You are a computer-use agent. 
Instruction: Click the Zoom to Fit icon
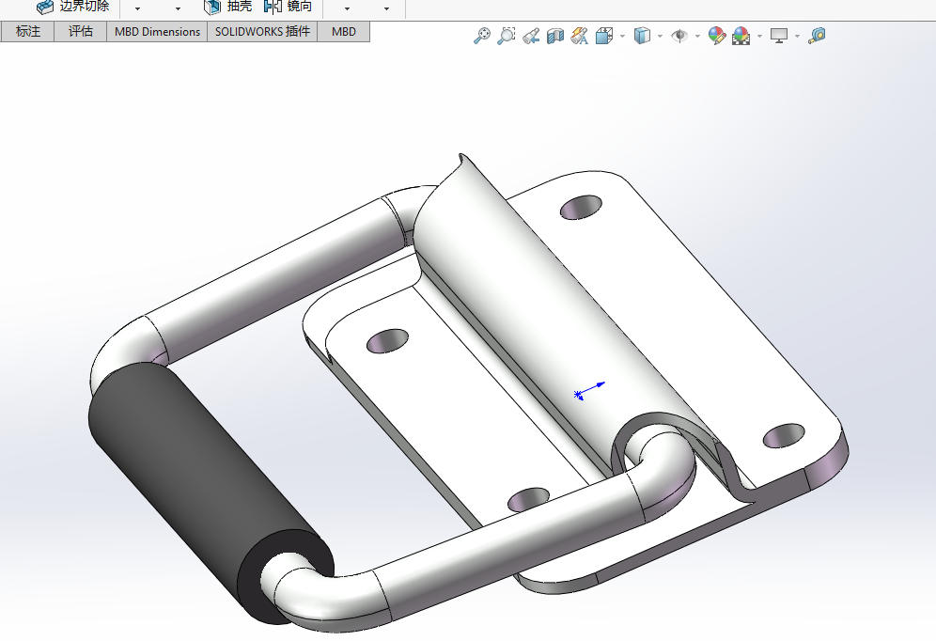tap(481, 36)
